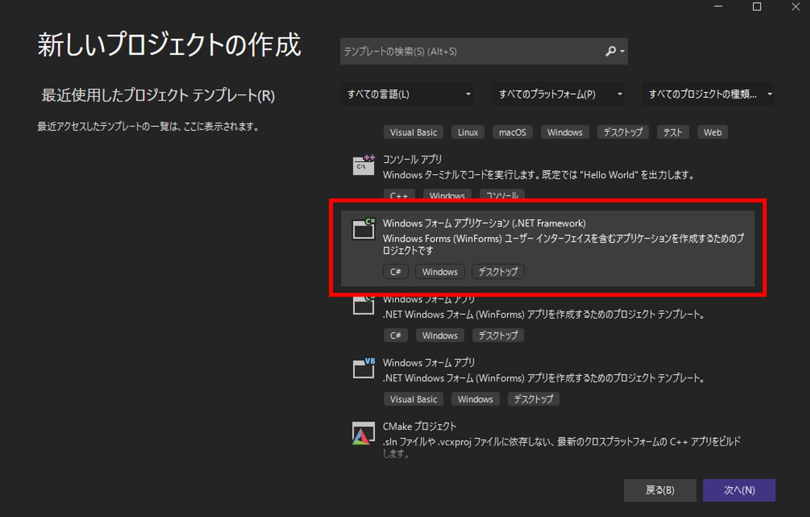Click the Windows tag of .NET Framework template
Screen dimensions: 810x517
tap(440, 272)
